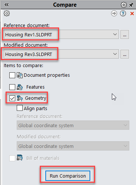Close the Compare tool with red X

click(x=132, y=13)
